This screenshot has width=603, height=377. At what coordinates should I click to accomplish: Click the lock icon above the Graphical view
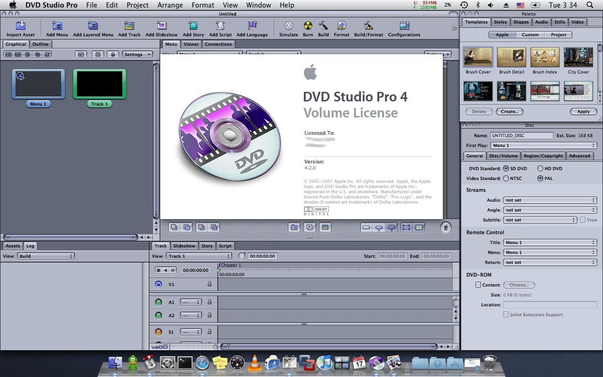click(x=113, y=54)
